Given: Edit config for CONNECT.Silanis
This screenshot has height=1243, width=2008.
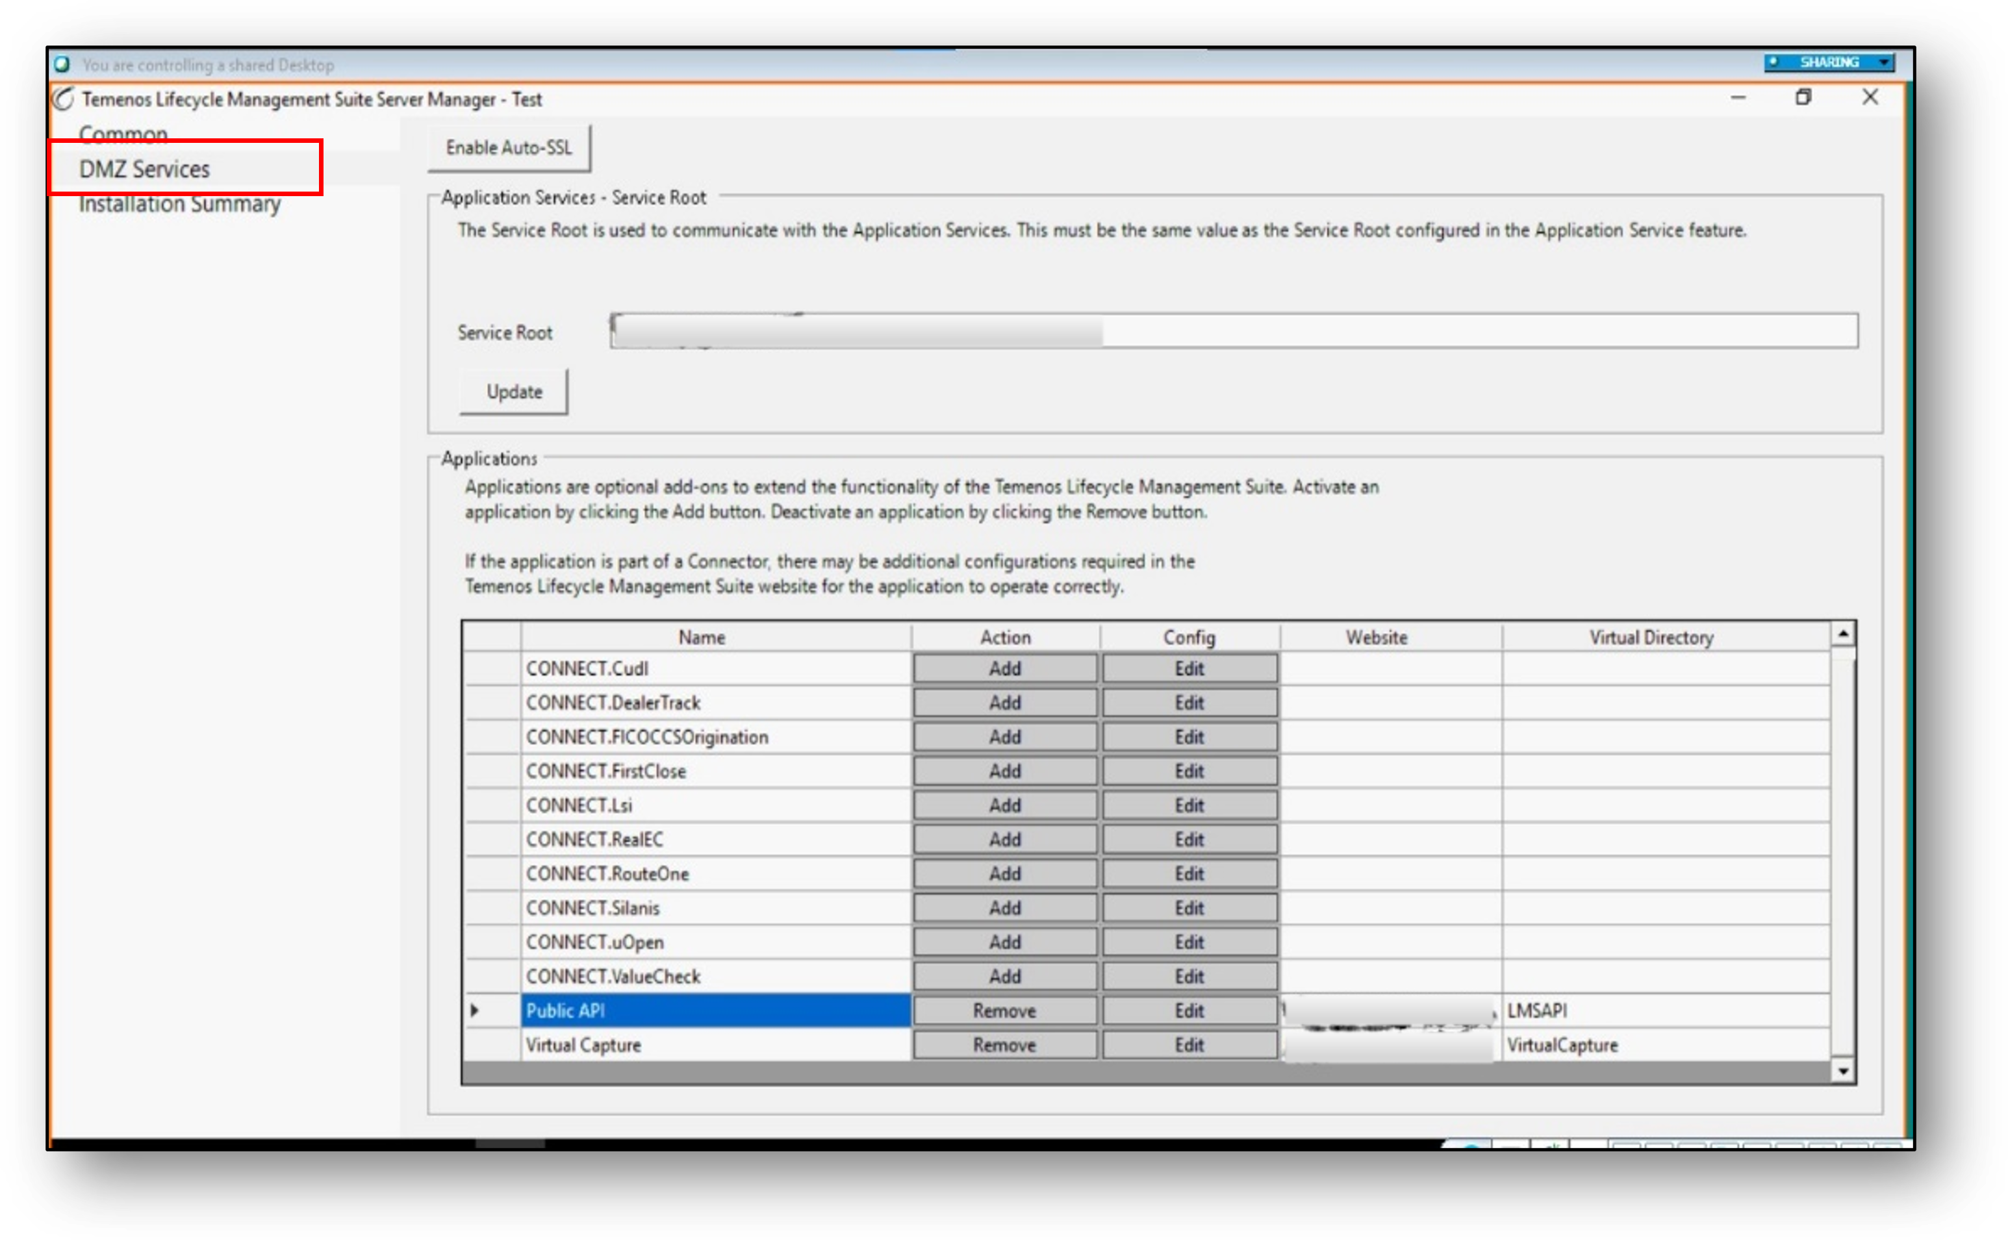Looking at the screenshot, I should [1189, 909].
